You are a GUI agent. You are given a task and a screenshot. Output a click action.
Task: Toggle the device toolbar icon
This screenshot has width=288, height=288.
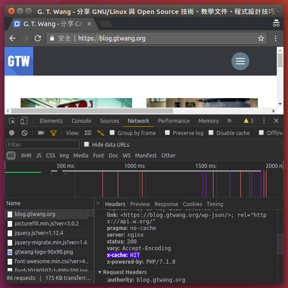[x=24, y=121]
